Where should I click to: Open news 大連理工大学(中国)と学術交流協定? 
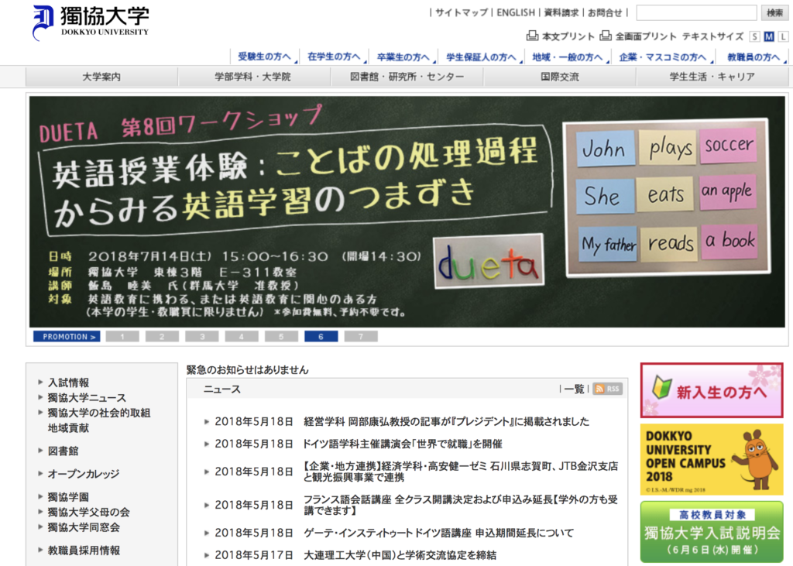(x=400, y=555)
